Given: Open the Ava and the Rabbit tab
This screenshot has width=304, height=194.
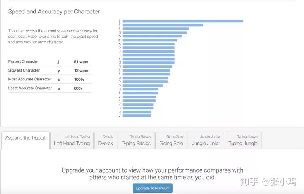Looking at the screenshot, I should pos(25,140).
